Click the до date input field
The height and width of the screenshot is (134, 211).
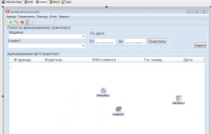[x=135, y=41]
